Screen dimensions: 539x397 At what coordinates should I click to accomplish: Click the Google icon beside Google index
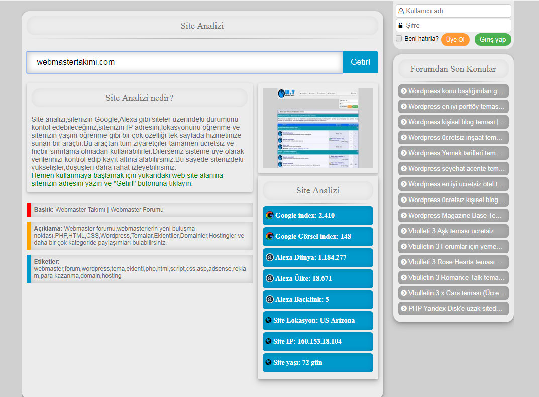coord(270,215)
